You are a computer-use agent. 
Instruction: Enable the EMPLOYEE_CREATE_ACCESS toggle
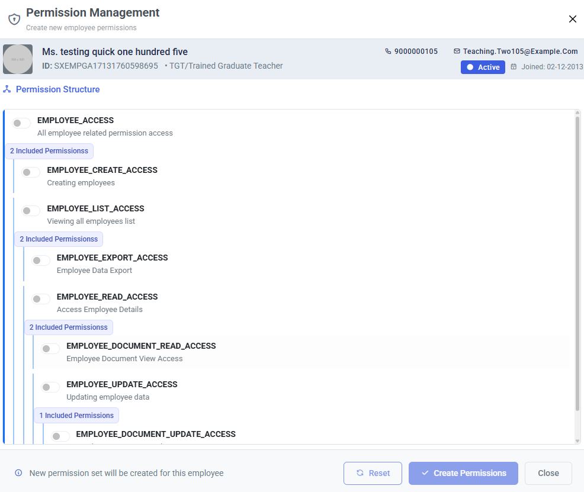31,172
